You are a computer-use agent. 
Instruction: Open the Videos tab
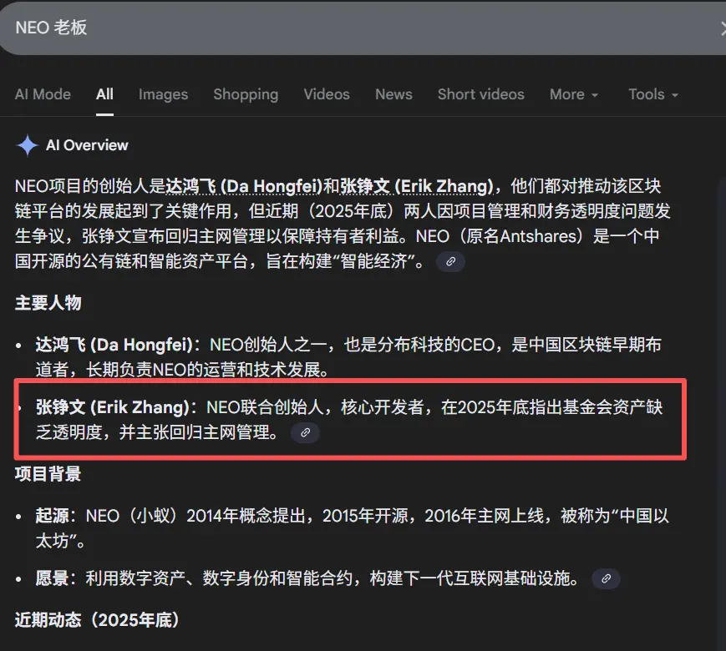pos(327,94)
